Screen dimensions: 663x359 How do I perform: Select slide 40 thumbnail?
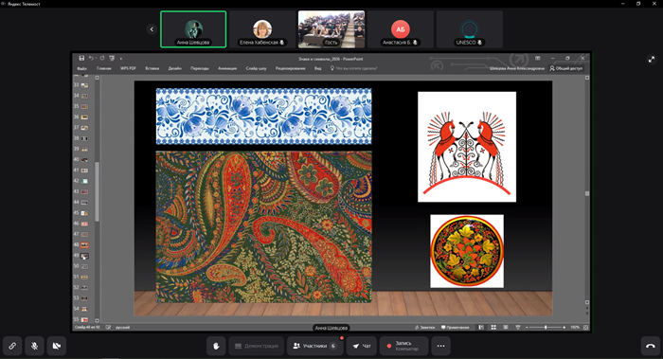[84, 160]
